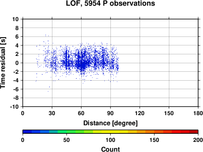The image size is (203, 152).
Task: Click the y-axis tick label '6'
Action: tap(17, 36)
